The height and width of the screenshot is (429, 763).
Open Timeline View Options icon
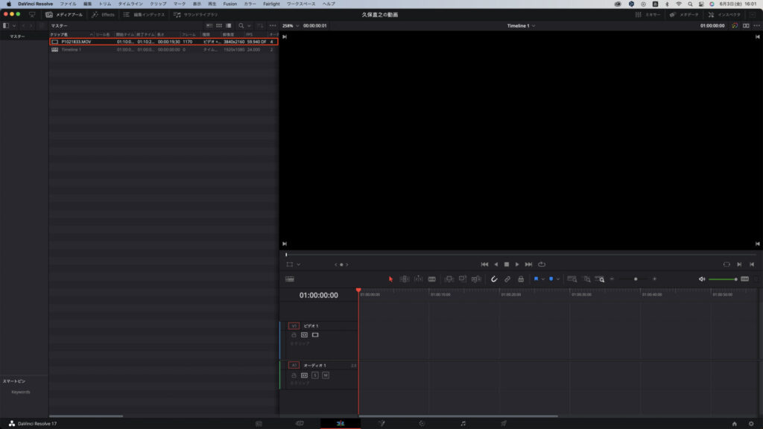[290, 279]
